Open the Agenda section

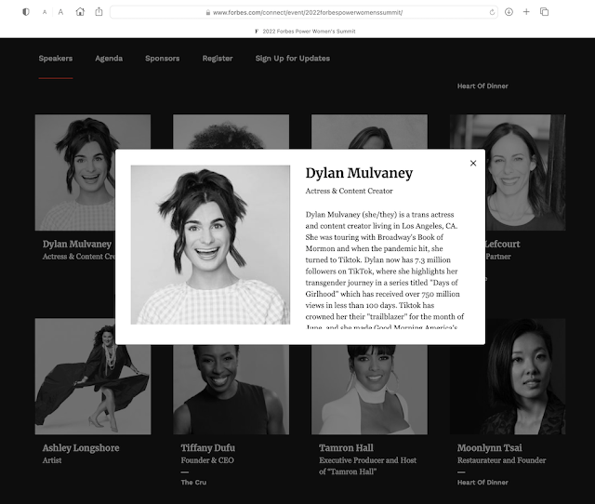tap(109, 59)
